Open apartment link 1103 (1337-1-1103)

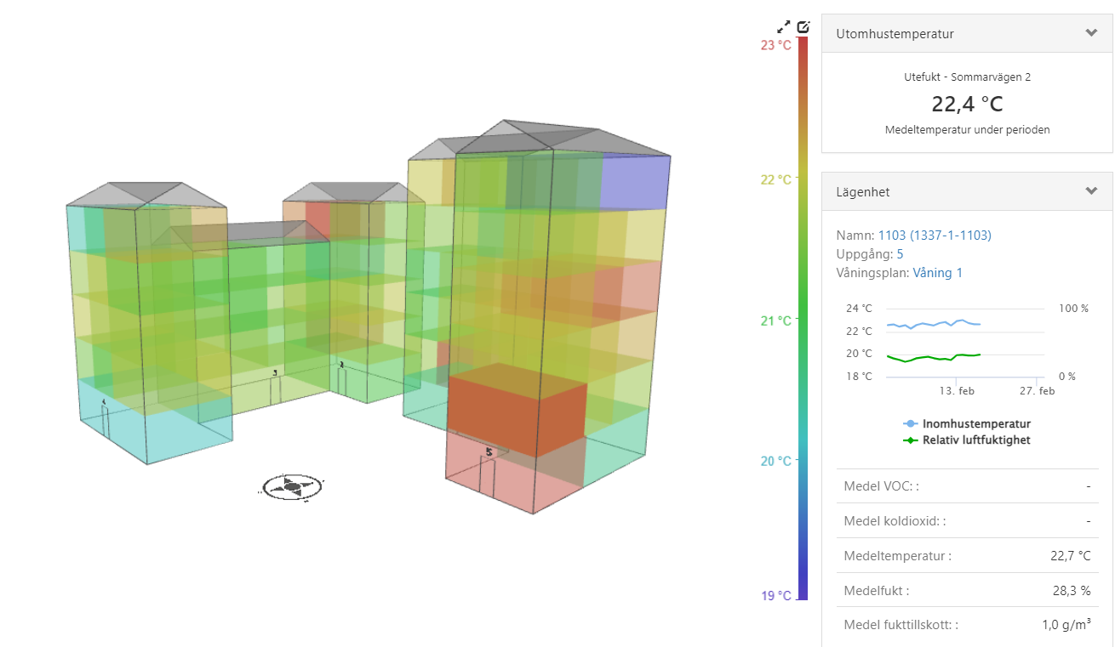click(x=935, y=235)
